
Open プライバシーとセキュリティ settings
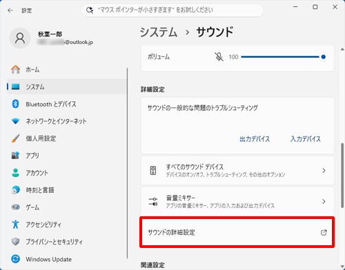(x=67, y=242)
